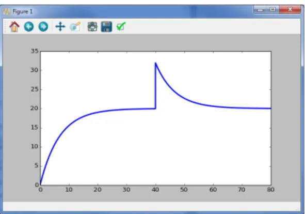Go forward to the next view

pyautogui.click(x=43, y=26)
